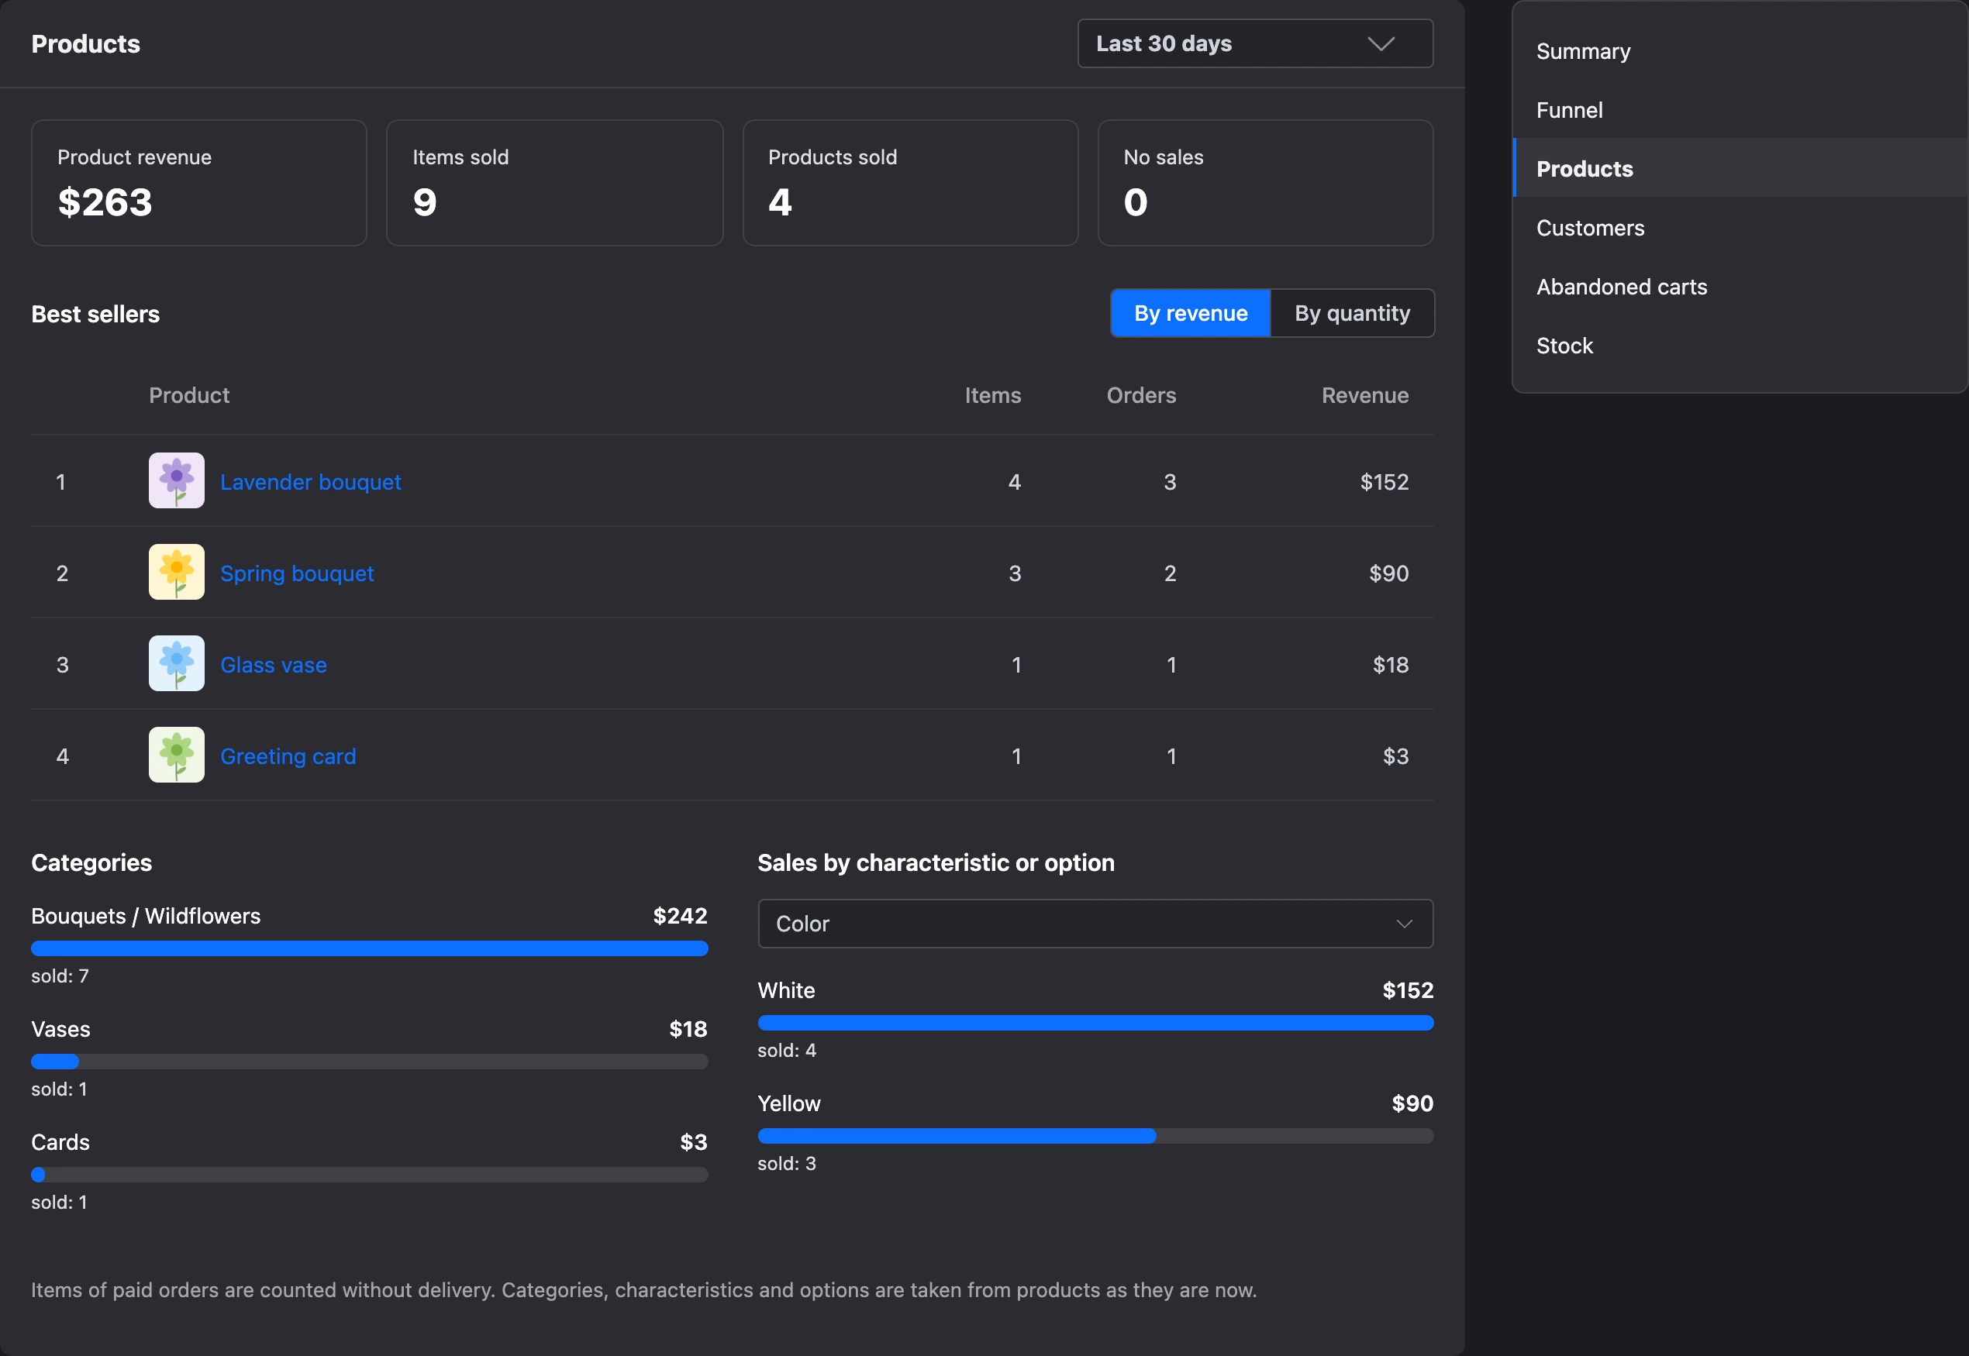
Task: Click the Spring bouquet yellow flower thumbnail
Action: click(177, 572)
